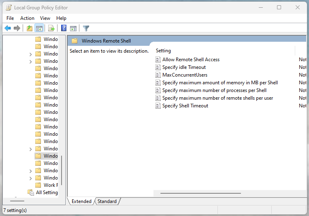Select All Settings in the tree

(x=47, y=192)
